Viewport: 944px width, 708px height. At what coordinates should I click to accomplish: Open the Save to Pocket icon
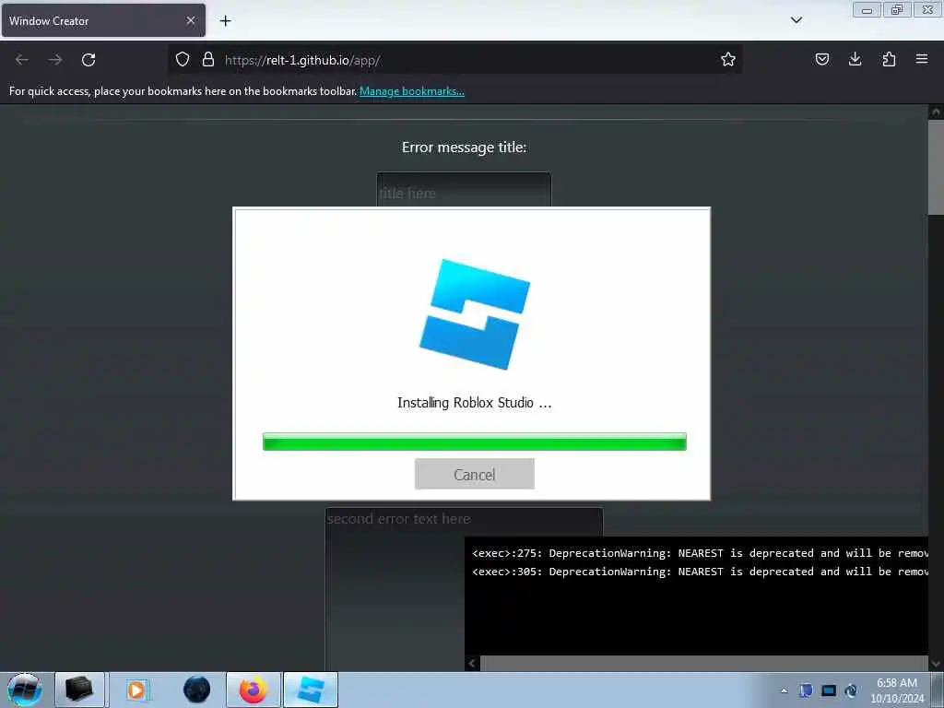click(x=821, y=59)
